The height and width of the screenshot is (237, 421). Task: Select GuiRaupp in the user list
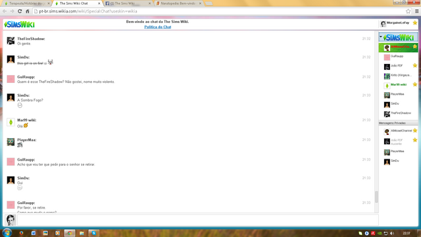coord(399,57)
